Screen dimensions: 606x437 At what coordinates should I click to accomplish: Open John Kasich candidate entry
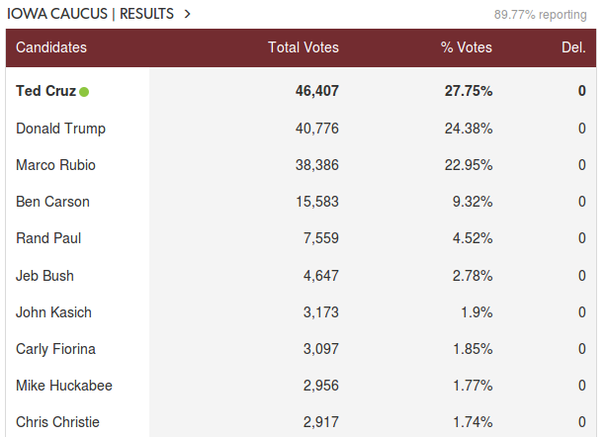click(53, 312)
